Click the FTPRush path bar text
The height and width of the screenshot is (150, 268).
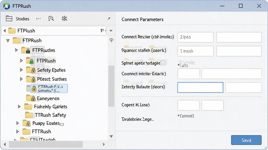(x=26, y=31)
